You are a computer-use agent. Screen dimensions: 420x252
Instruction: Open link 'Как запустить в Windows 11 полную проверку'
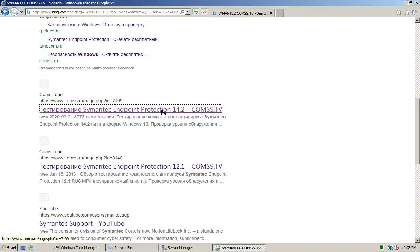pos(98,25)
